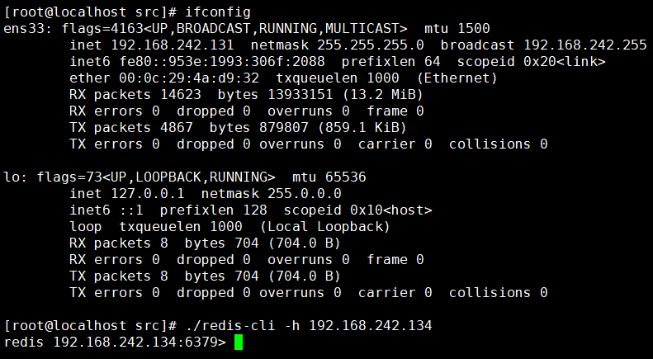Click the mtu 65536 value
Image resolution: width=653 pixels, height=359 pixels.
tap(329, 177)
